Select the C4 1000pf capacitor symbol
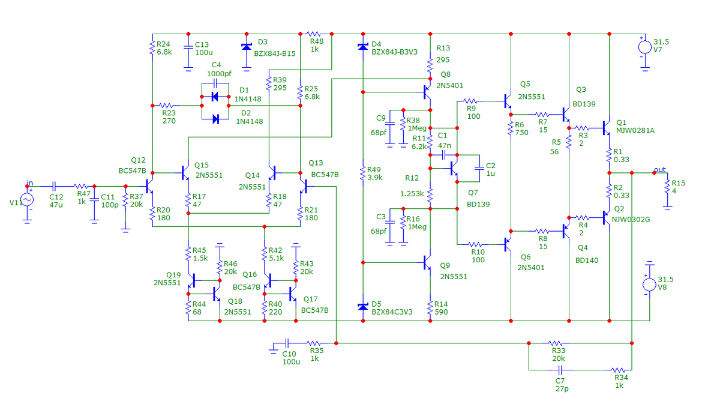The width and height of the screenshot is (720, 413). (x=215, y=82)
